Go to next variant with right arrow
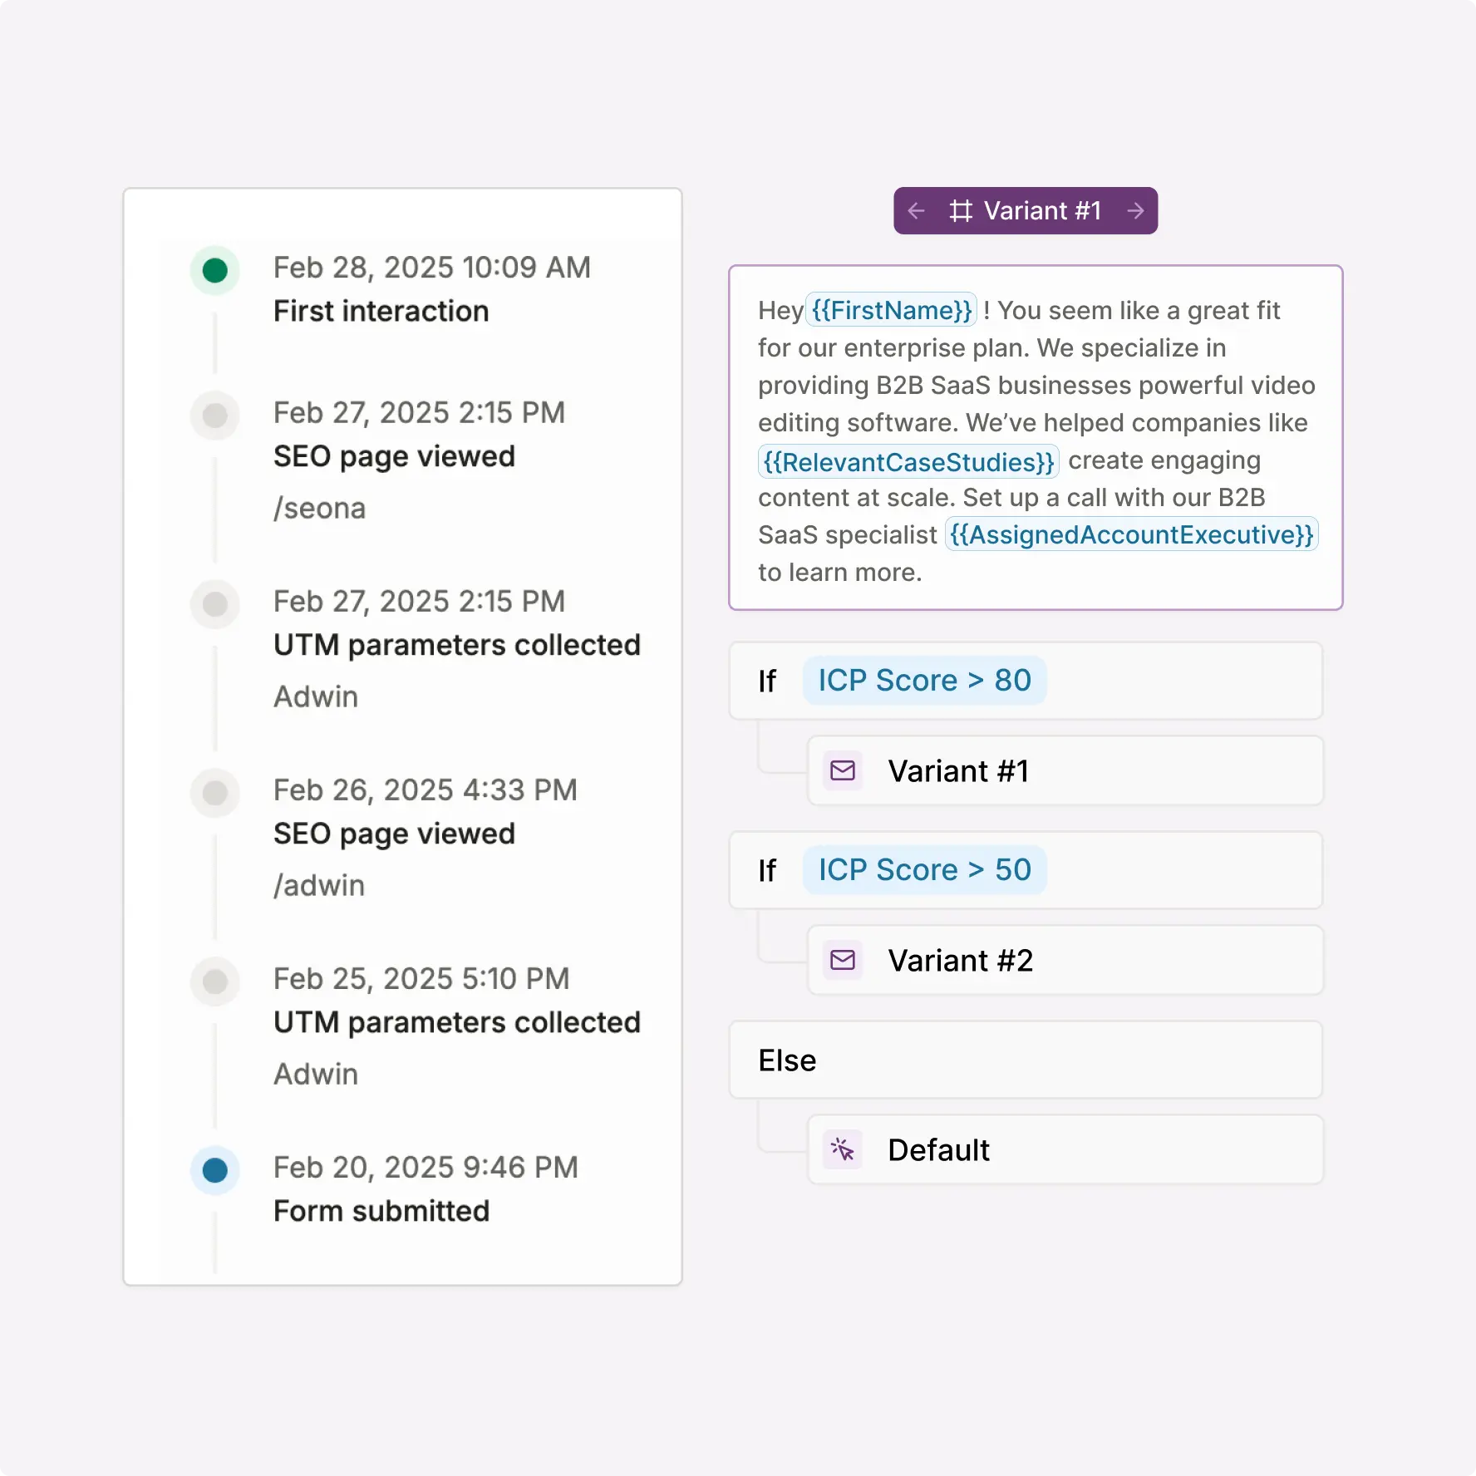The width and height of the screenshot is (1476, 1476). pos(1135,211)
